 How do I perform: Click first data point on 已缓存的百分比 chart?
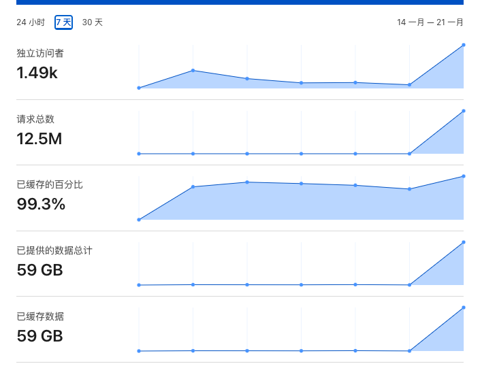pyautogui.click(x=139, y=220)
